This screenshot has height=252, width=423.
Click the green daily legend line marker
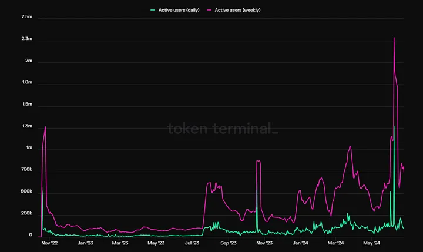pyautogui.click(x=153, y=10)
